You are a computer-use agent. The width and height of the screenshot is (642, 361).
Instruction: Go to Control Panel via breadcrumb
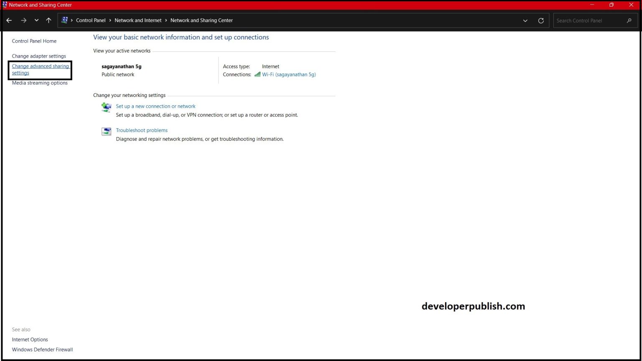click(x=91, y=20)
